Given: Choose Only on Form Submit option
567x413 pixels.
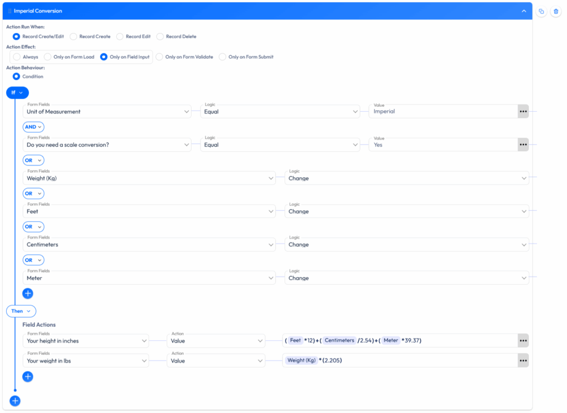Looking at the screenshot, I should pos(223,56).
